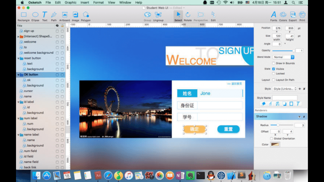Remove style with x beside Style dropdown

(304, 89)
